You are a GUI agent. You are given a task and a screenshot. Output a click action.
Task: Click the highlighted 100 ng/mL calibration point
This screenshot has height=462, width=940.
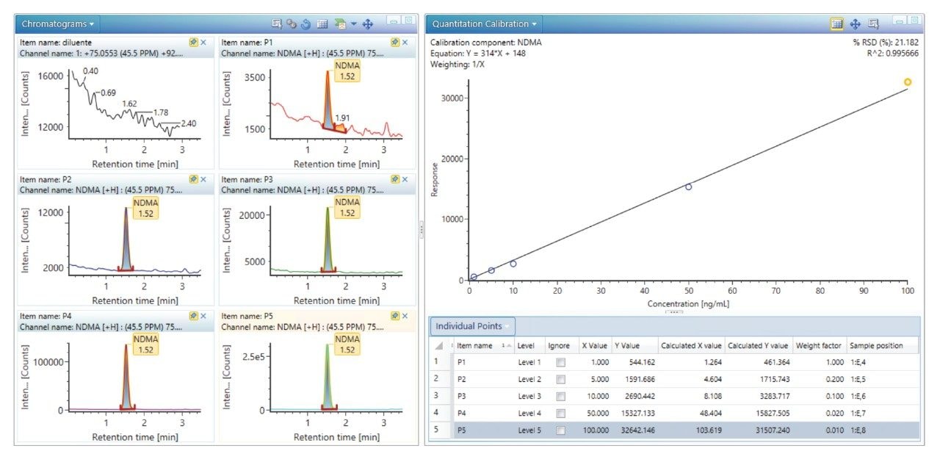tap(908, 82)
